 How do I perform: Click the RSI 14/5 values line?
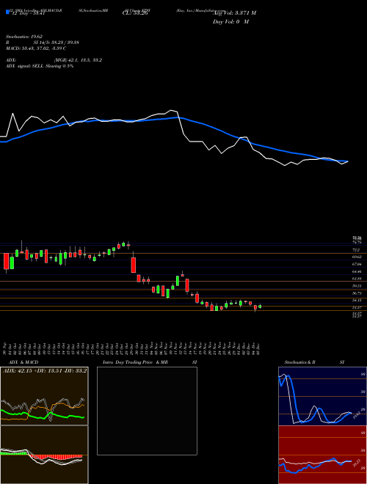42,43
